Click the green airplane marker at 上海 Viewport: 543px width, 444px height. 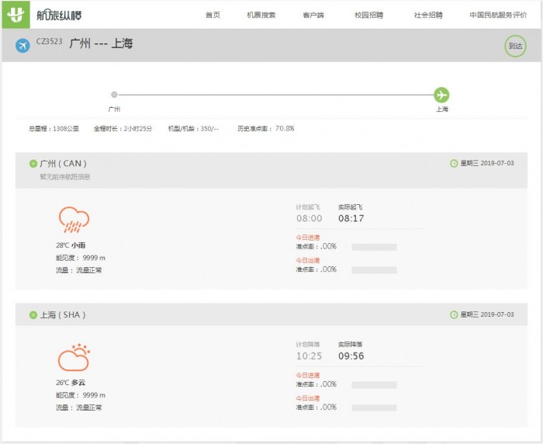pyautogui.click(x=441, y=95)
